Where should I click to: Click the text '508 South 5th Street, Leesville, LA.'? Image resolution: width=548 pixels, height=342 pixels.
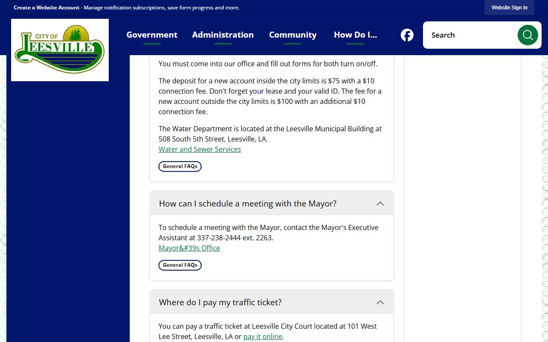click(x=213, y=139)
